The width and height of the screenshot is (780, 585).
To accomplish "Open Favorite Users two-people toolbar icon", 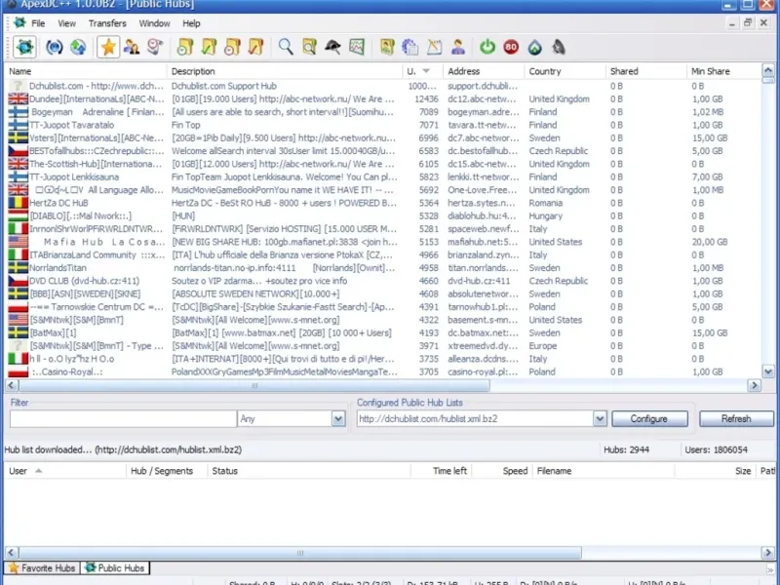I will [132, 47].
